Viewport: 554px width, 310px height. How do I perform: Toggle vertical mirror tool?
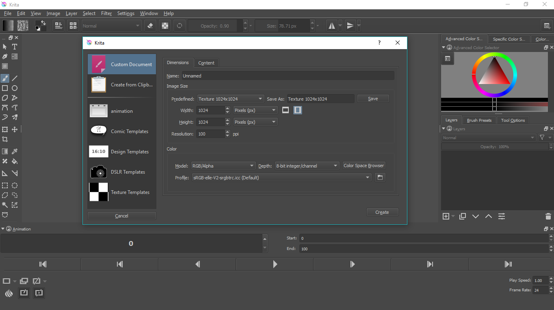click(x=350, y=26)
